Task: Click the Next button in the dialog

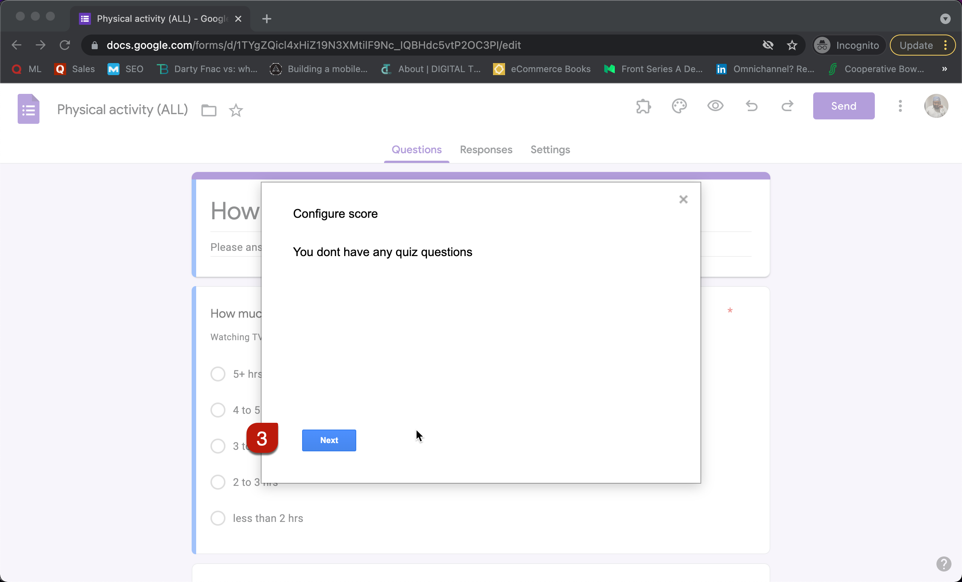Action: pyautogui.click(x=329, y=440)
